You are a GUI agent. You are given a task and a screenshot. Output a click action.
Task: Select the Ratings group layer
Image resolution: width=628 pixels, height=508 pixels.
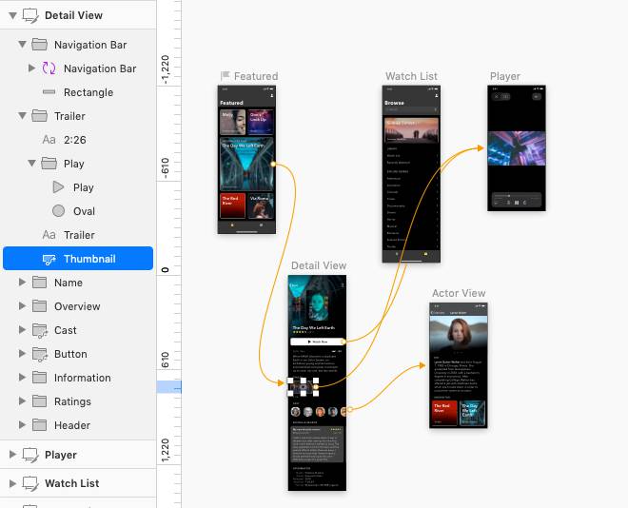click(72, 401)
